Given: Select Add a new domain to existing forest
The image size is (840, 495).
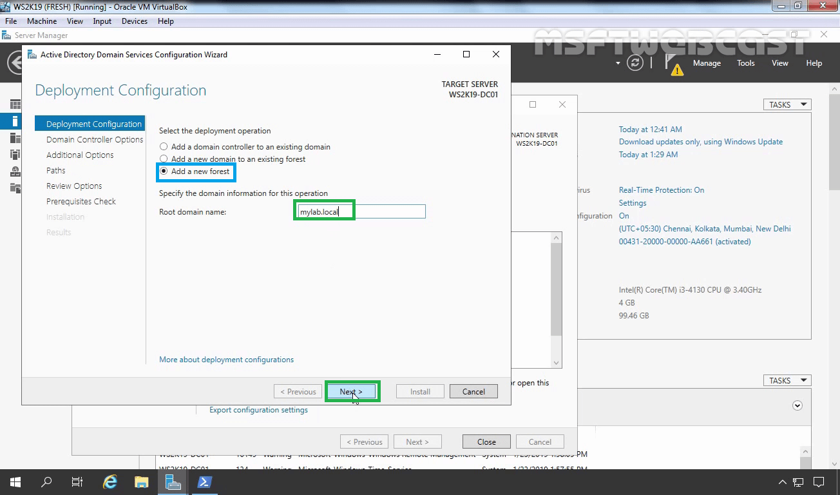Looking at the screenshot, I should tap(233, 159).
